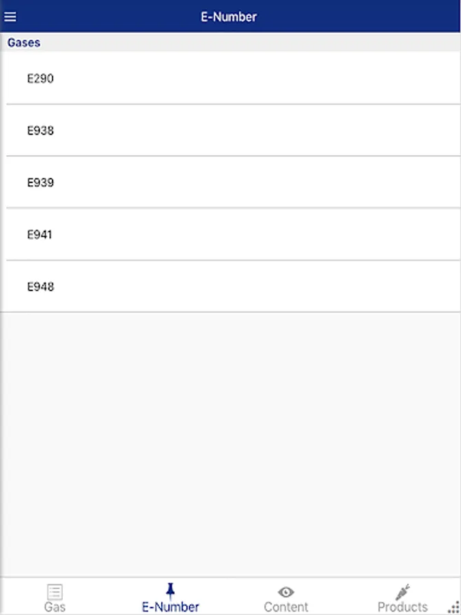461x615 pixels.
Task: Open the Products tab label
Action: coord(402,607)
